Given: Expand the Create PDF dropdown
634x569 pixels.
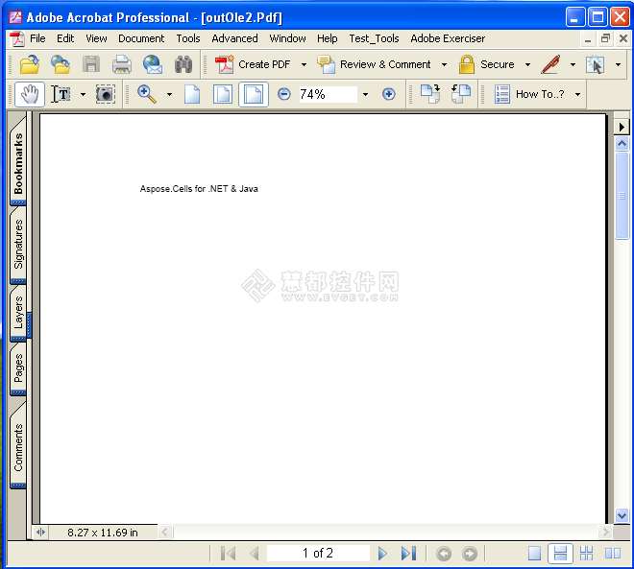Looking at the screenshot, I should coord(304,64).
